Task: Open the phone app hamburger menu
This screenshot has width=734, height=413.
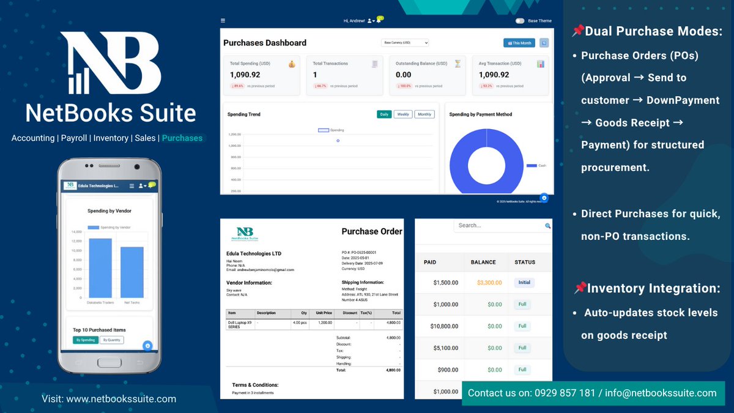Action: coord(132,185)
